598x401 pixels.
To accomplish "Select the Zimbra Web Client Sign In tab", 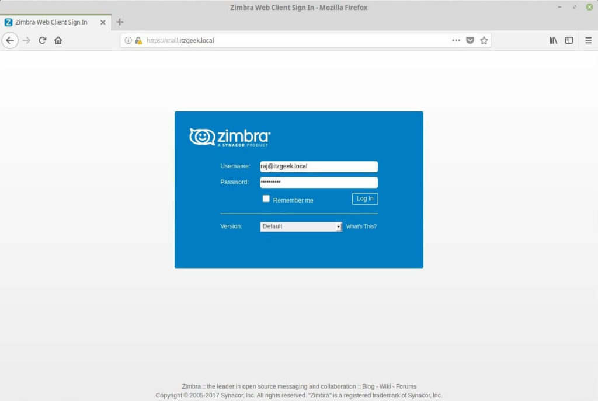I will coord(55,22).
